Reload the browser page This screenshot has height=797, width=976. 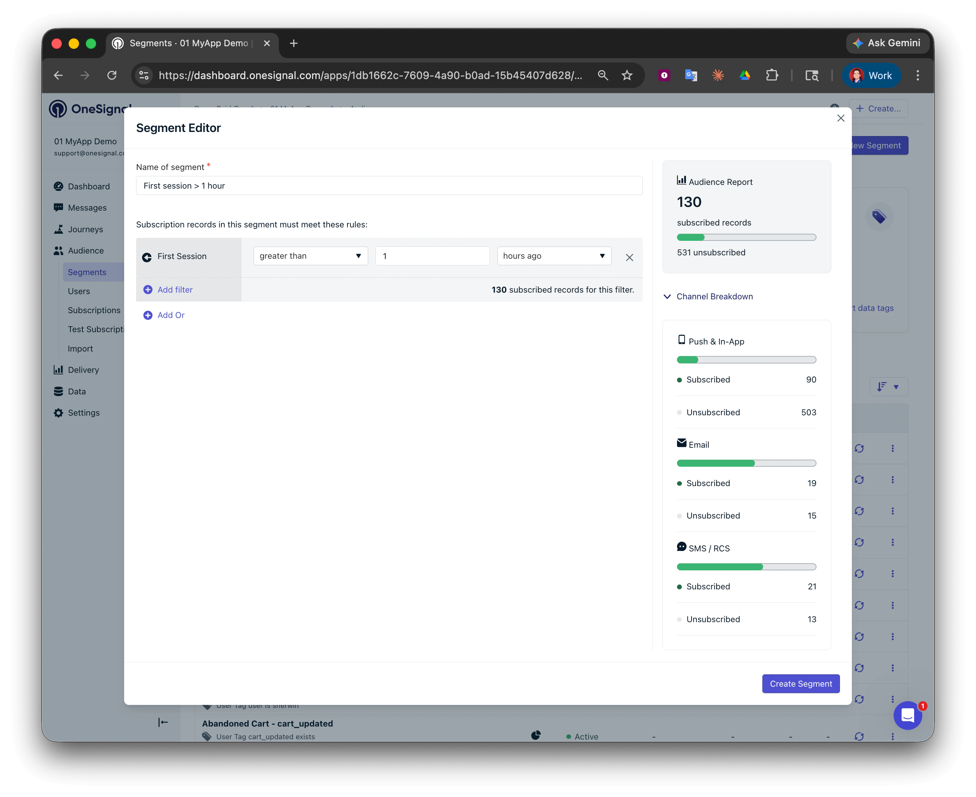(x=112, y=75)
